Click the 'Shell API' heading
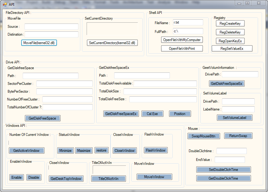 pyautogui.click(x=155, y=13)
